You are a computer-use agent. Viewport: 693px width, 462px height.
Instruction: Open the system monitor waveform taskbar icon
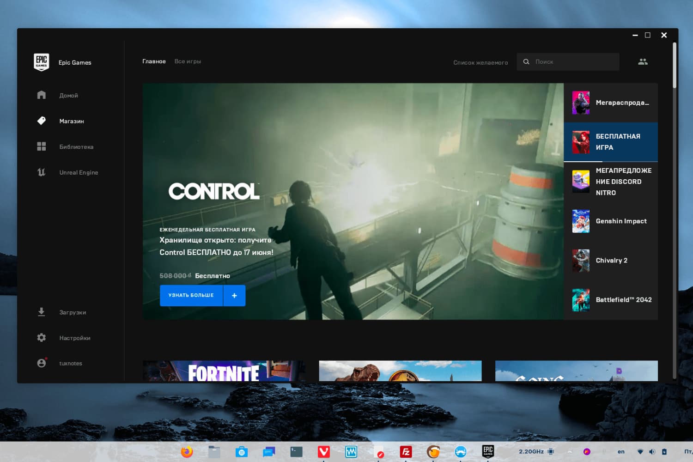(351, 451)
